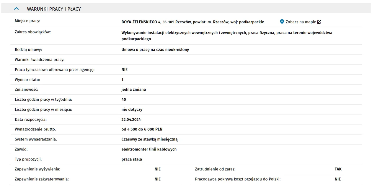Select occupation elektromonter linii kablowych

(x=149, y=149)
